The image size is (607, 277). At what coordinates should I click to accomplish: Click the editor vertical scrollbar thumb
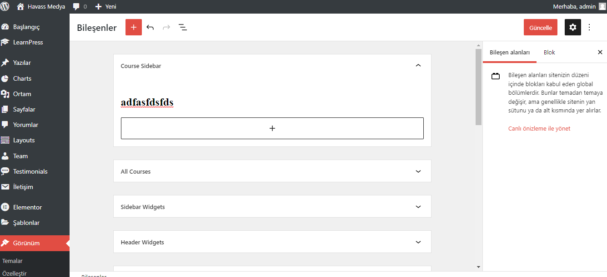[478, 87]
